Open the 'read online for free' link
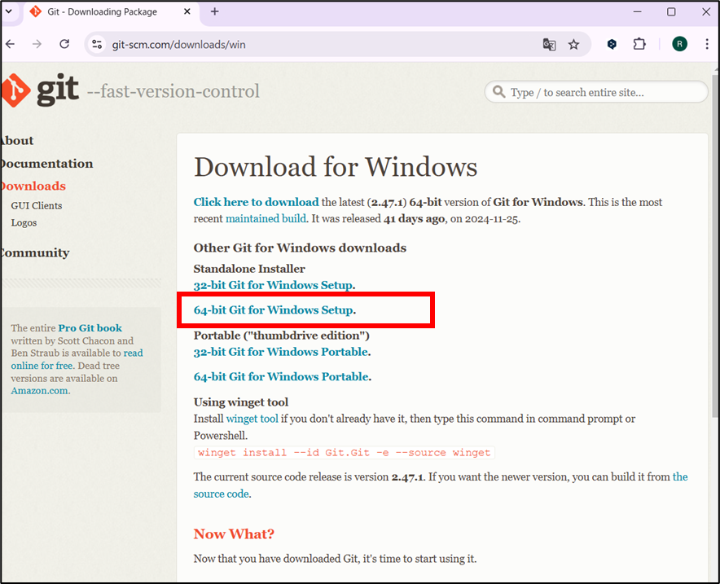This screenshot has height=584, width=720. [x=77, y=359]
